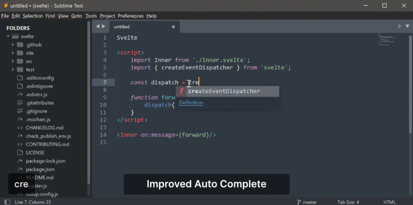This screenshot has width=413, height=205.
Task: Open the Project menu
Action: tap(107, 16)
